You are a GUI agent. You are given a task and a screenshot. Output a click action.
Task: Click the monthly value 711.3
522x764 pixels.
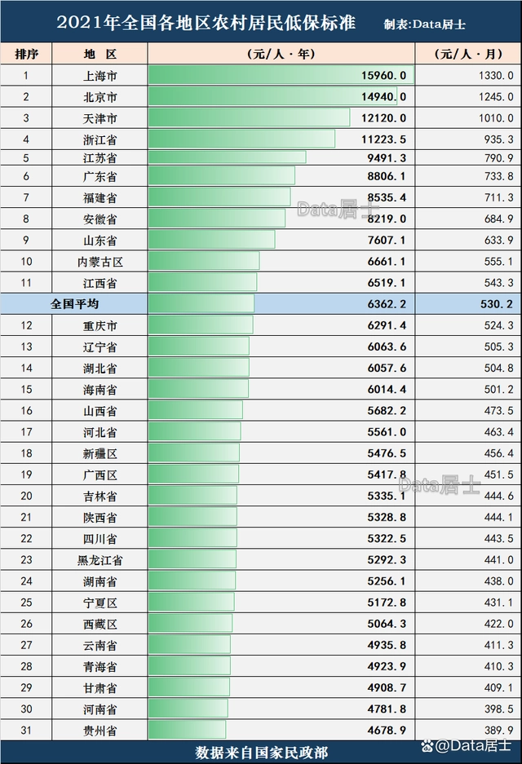498,197
